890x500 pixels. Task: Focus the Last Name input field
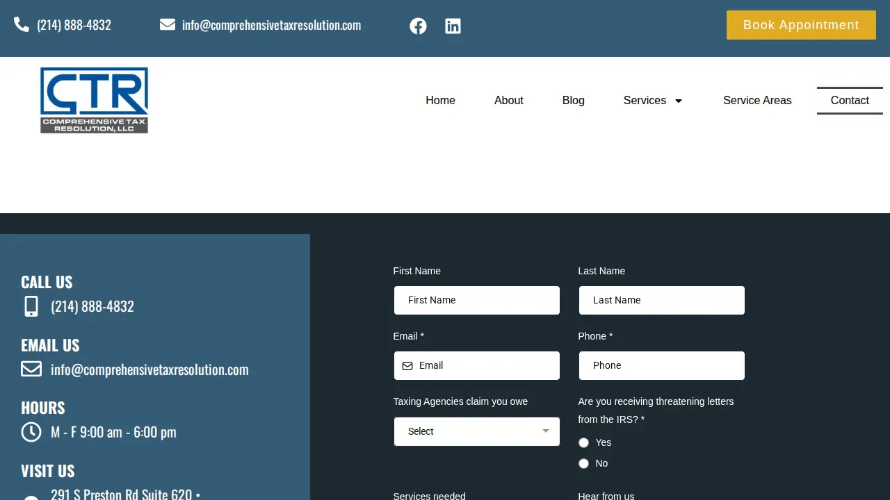(662, 301)
